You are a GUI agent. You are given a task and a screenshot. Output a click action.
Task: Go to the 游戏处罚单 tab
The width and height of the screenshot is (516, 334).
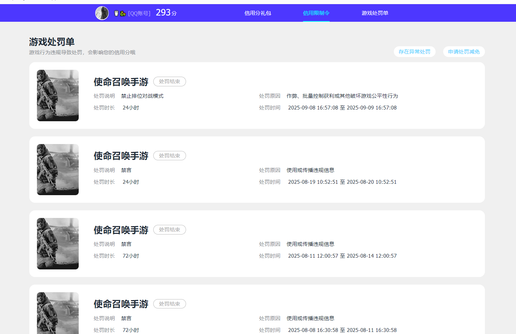click(375, 13)
